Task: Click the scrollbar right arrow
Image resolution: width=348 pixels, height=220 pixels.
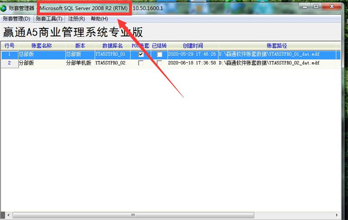Action: [337, 215]
